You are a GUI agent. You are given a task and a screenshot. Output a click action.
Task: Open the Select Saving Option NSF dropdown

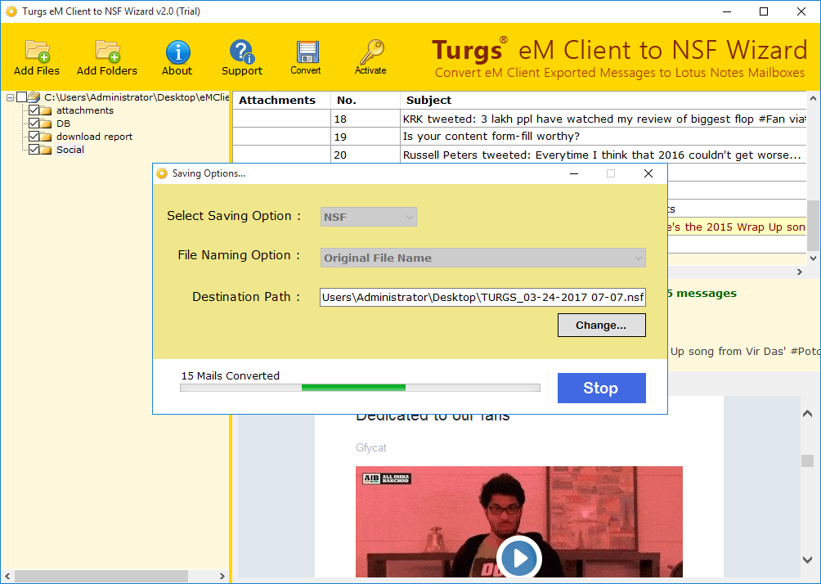click(369, 217)
